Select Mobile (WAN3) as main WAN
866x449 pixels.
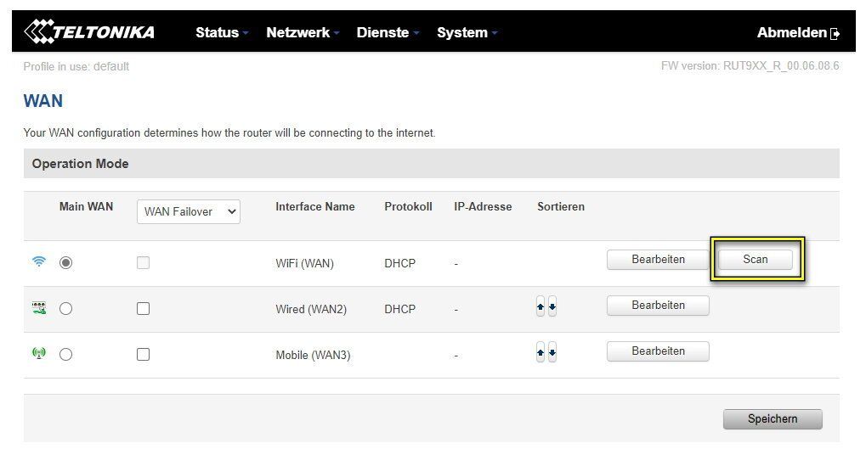click(x=65, y=355)
